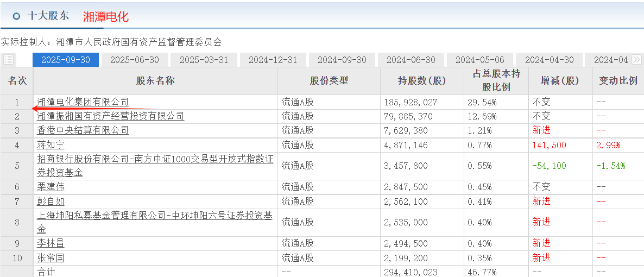Switch to the 2024-09-30 tab

(x=342, y=60)
